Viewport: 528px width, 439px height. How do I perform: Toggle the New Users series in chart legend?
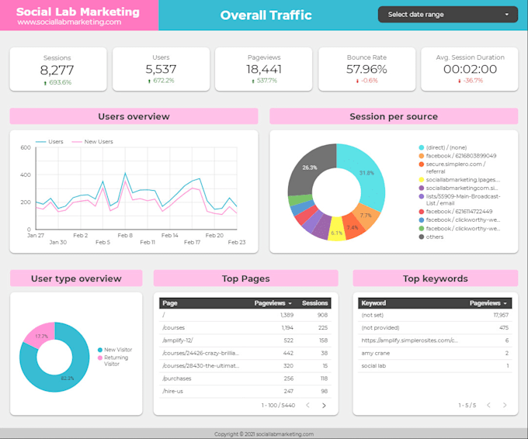point(92,142)
